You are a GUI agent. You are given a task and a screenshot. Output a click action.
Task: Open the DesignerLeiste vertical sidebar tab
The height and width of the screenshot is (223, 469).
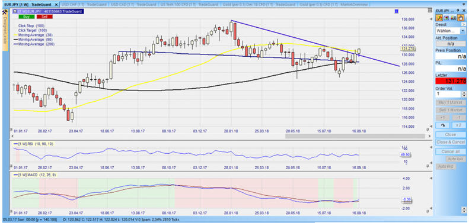coord(5,30)
